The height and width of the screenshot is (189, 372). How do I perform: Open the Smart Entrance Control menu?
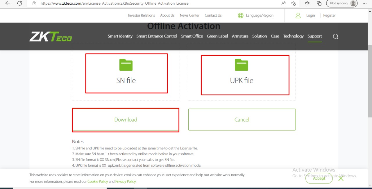click(x=157, y=36)
